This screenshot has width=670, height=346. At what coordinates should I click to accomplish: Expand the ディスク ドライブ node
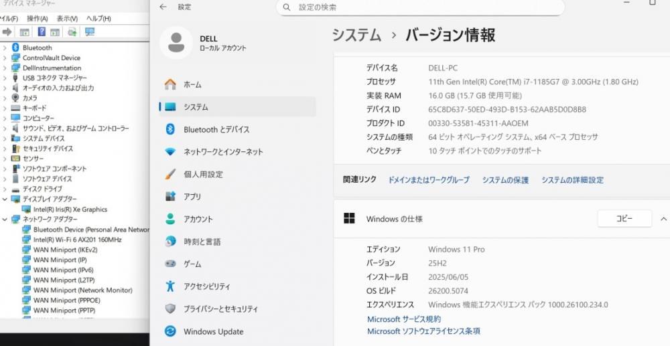pos(5,189)
